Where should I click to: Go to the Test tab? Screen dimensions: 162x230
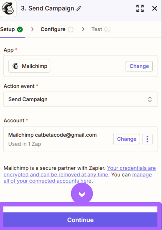coord(101,29)
